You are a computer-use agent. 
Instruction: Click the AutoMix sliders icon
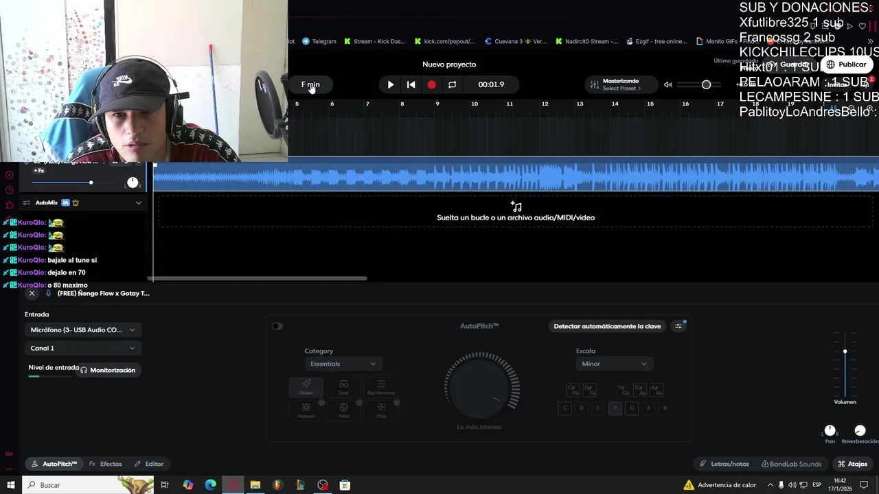[x=27, y=203]
